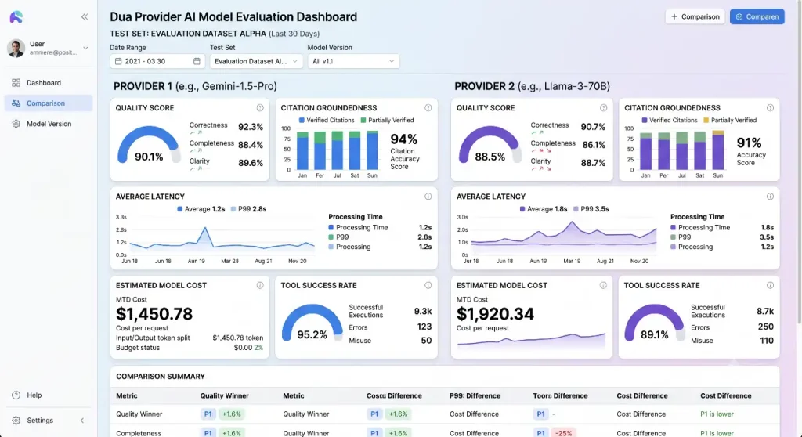The height and width of the screenshot is (437, 802).
Task: Open calendar icon right of date range
Action: coord(197,61)
